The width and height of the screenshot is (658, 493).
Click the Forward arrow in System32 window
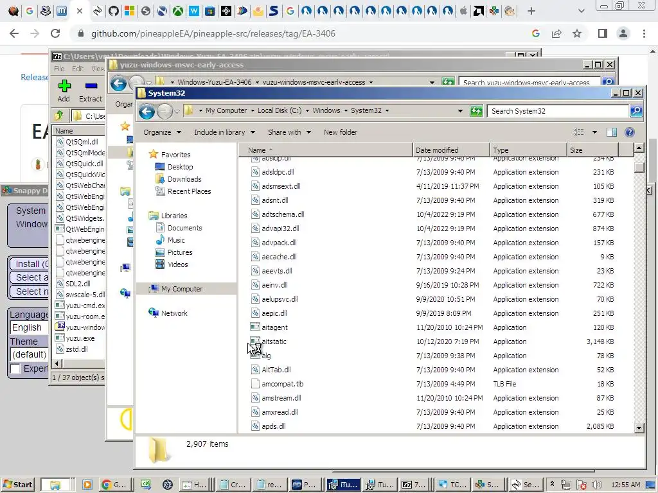pyautogui.click(x=164, y=111)
